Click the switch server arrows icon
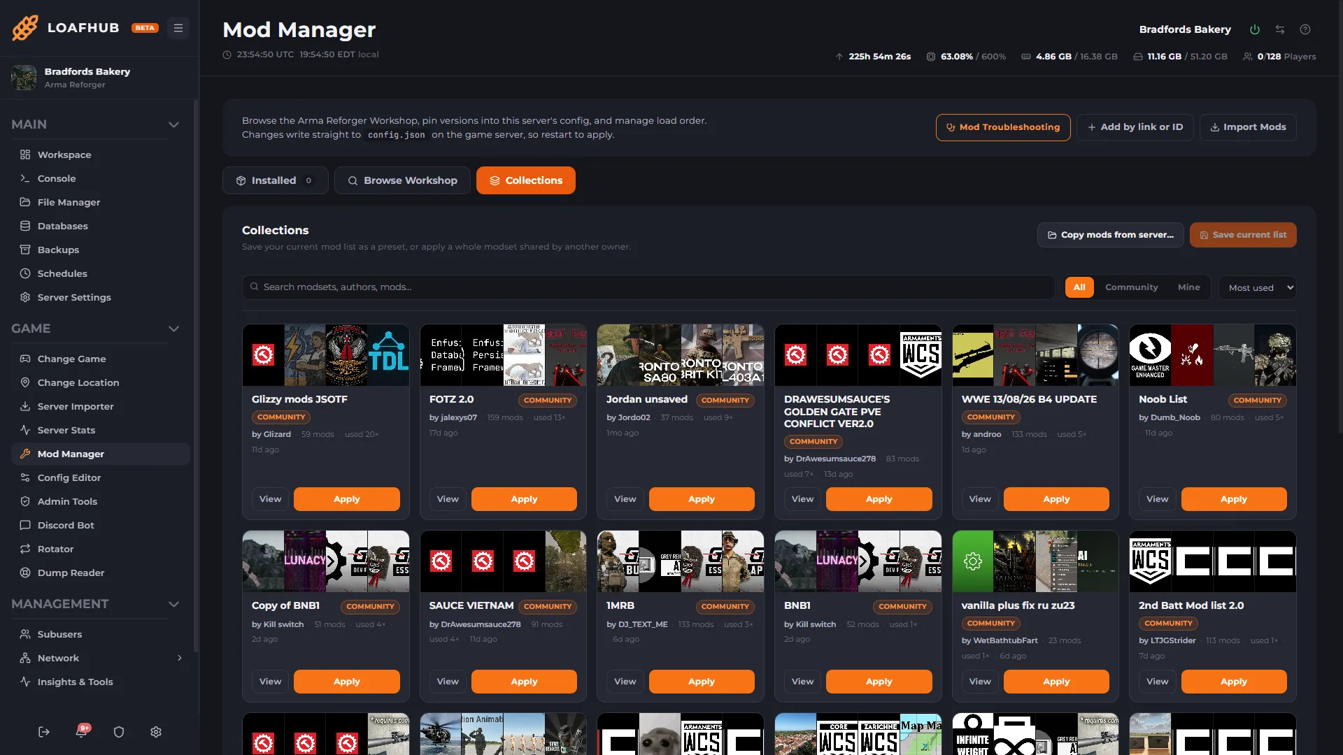The image size is (1343, 755). (x=1280, y=29)
